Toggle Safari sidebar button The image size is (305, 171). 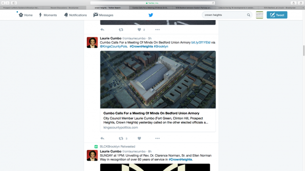coord(14,3)
